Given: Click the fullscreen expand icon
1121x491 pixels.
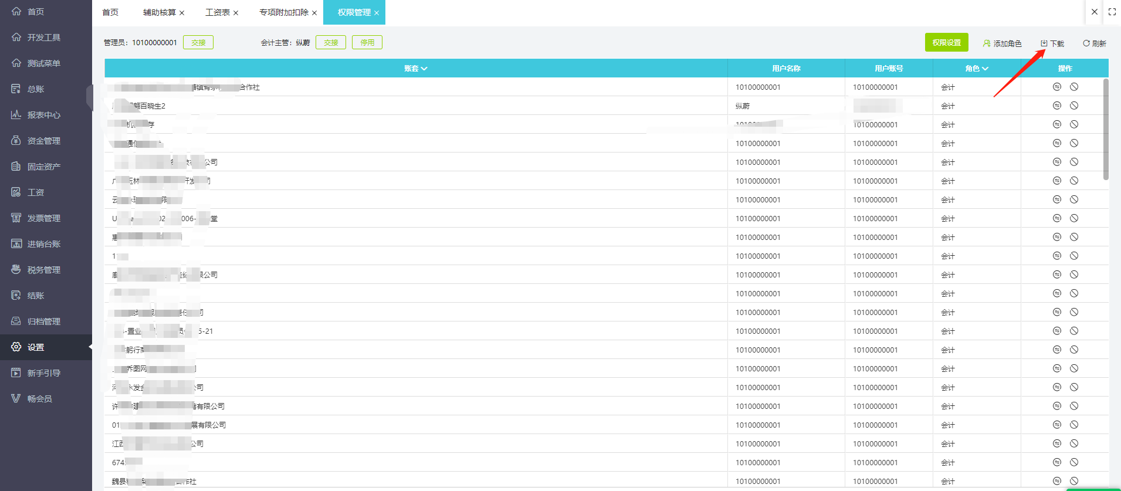Looking at the screenshot, I should pyautogui.click(x=1112, y=12).
